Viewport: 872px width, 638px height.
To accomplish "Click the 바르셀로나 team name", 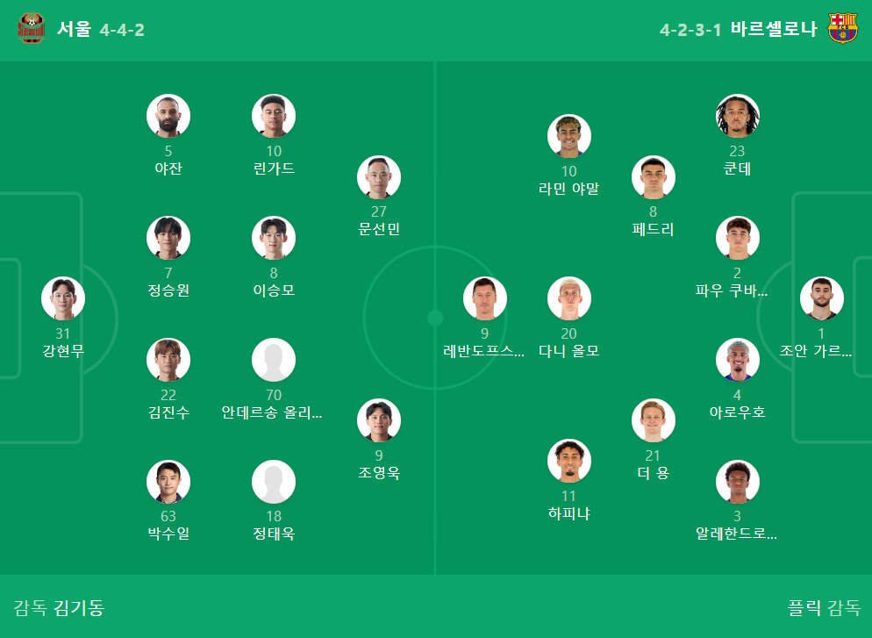I will click(x=774, y=29).
